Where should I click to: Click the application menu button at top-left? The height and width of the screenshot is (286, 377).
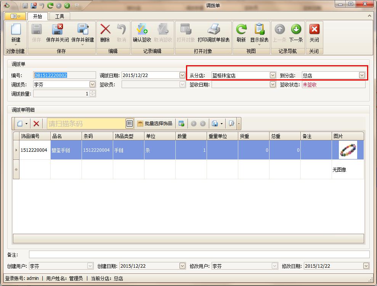click(x=15, y=16)
